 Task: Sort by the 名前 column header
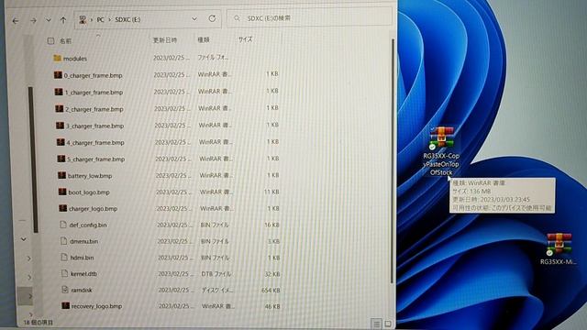(x=65, y=40)
